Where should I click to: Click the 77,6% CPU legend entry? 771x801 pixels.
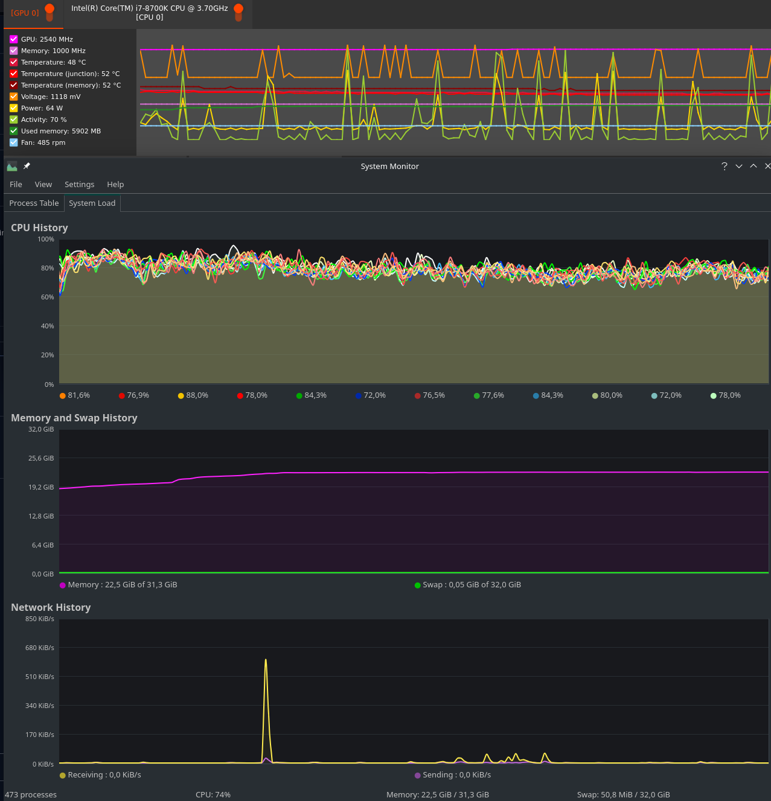[x=489, y=395]
